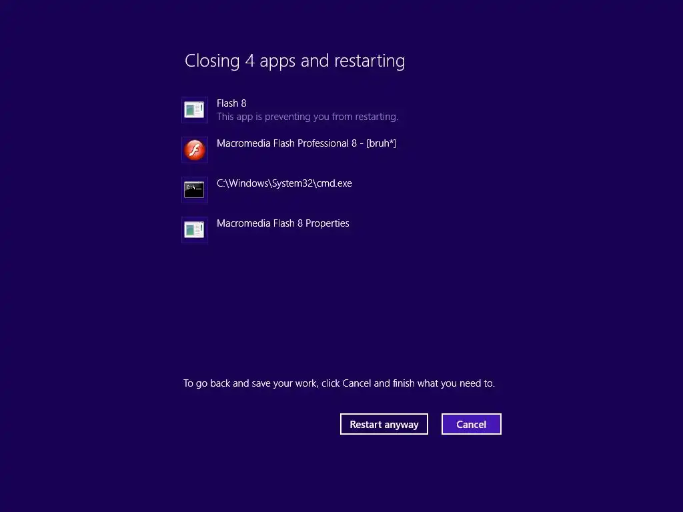This screenshot has height=512, width=683.
Task: Cancel the restart
Action: [472, 424]
